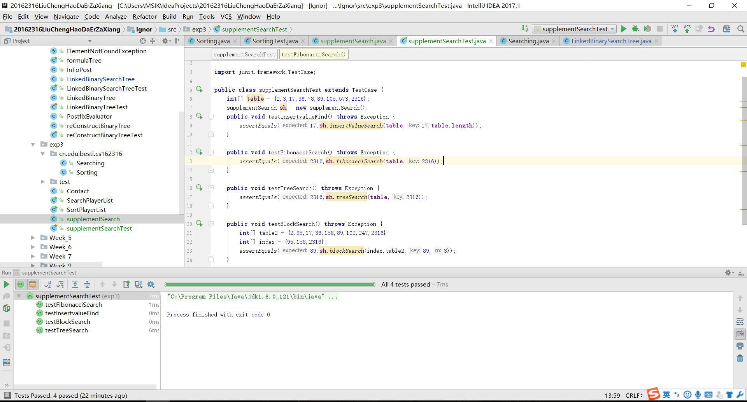Close the Searching.java tab
Viewport: 747px width, 402px height.
coord(554,41)
